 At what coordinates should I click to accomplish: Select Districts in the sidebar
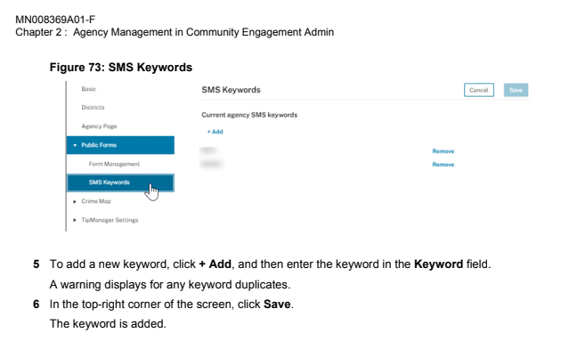(x=93, y=107)
